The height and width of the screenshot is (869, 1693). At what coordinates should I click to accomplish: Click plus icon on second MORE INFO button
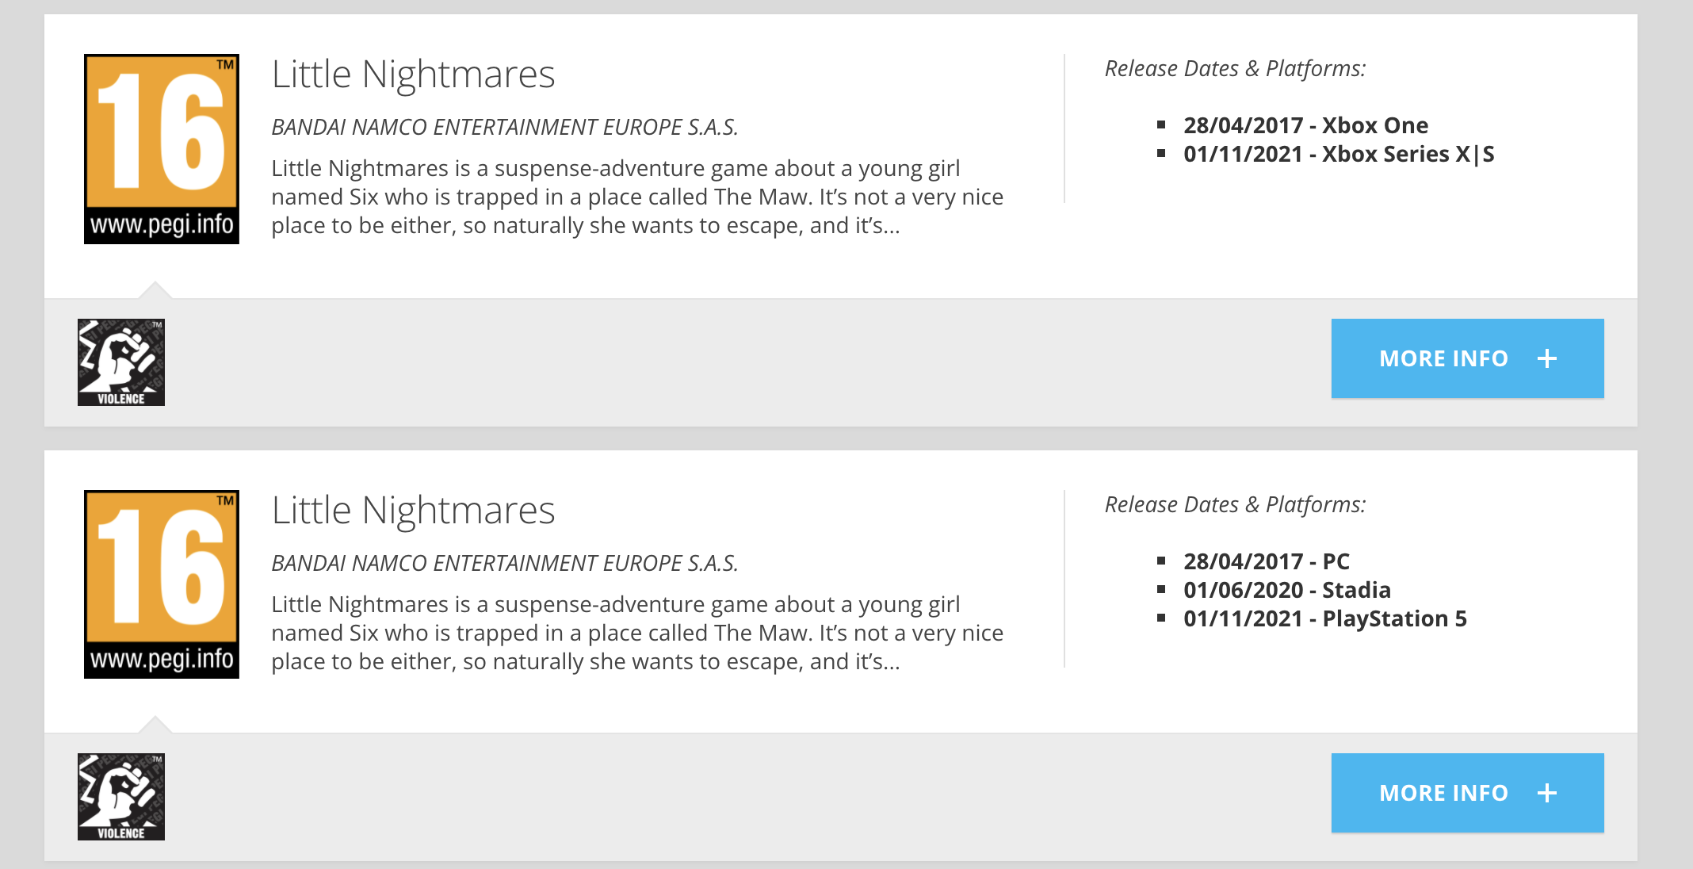click(x=1547, y=793)
